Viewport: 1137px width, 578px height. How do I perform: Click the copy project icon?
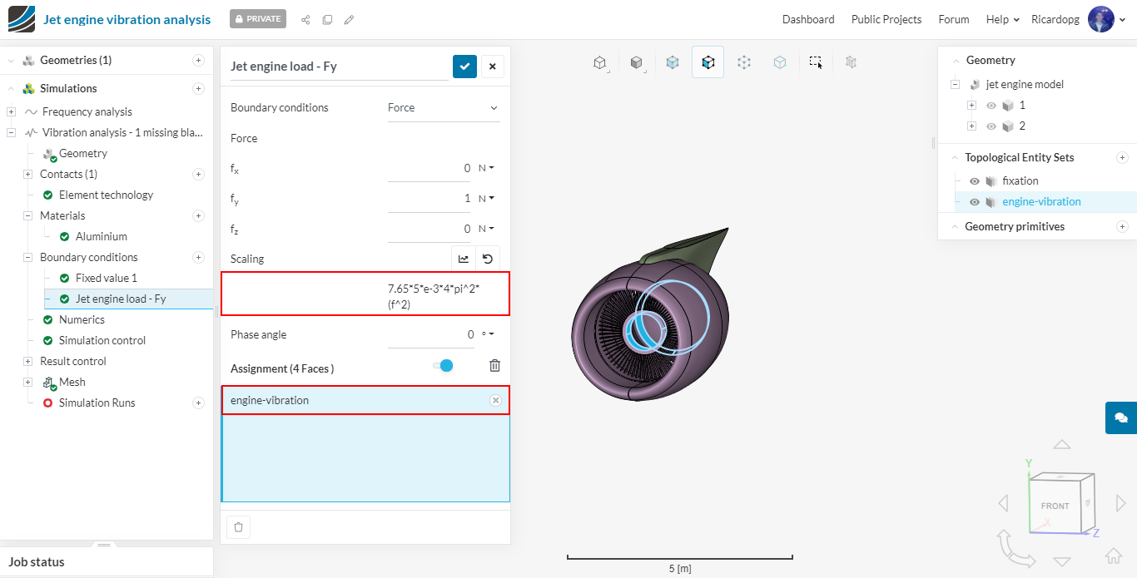pyautogui.click(x=327, y=19)
